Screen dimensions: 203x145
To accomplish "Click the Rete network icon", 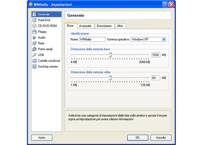I will pyautogui.click(x=34, y=43).
